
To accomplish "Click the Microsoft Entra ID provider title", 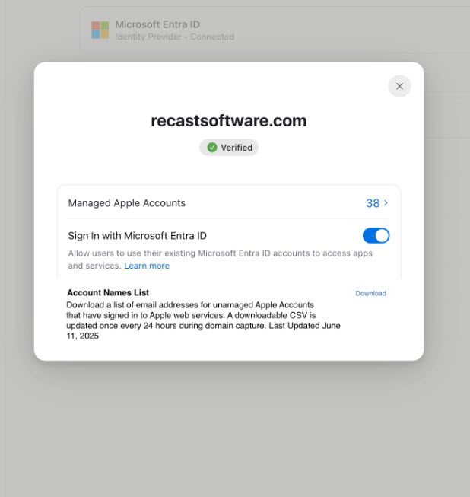I will (x=157, y=24).
